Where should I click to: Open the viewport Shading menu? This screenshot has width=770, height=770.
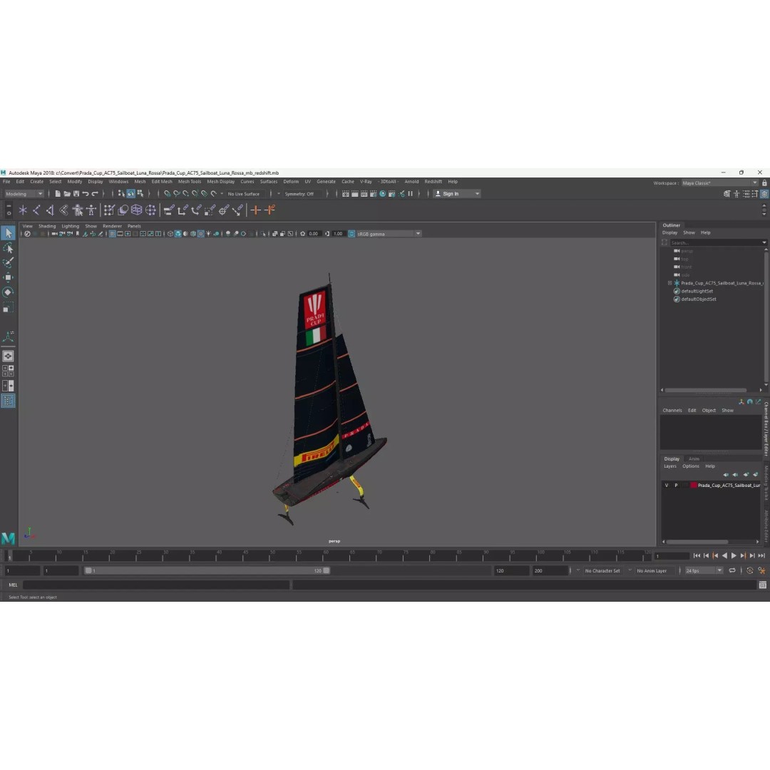click(47, 226)
